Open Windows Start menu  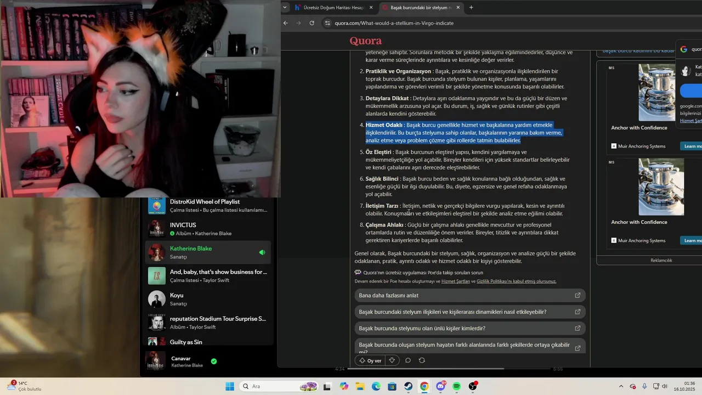(230, 386)
